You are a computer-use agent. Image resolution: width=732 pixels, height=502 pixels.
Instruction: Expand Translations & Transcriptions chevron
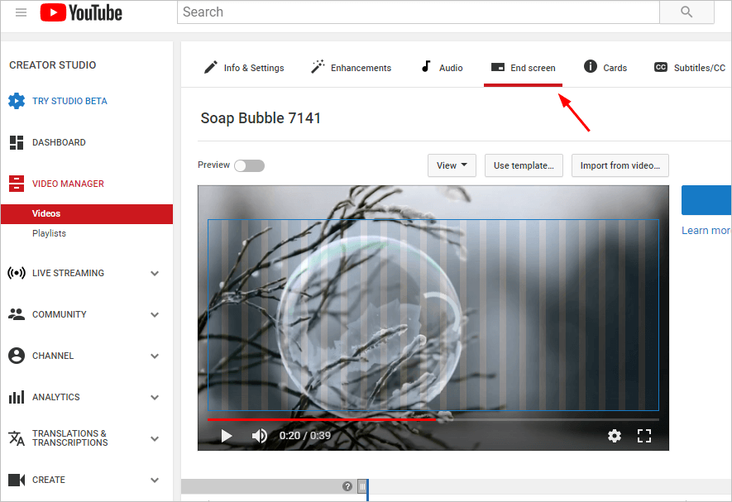[x=155, y=438]
